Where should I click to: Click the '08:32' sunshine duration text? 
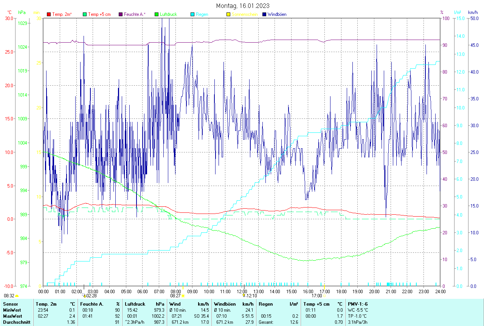[x=9, y=296]
